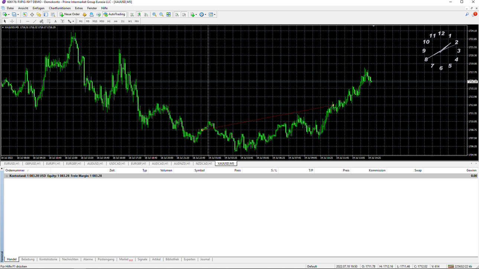Switch timeframe to M1
Viewport: 479px width, 269px height.
coord(81,21)
